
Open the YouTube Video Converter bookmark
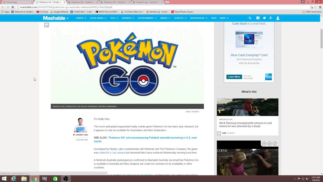pos(132,12)
